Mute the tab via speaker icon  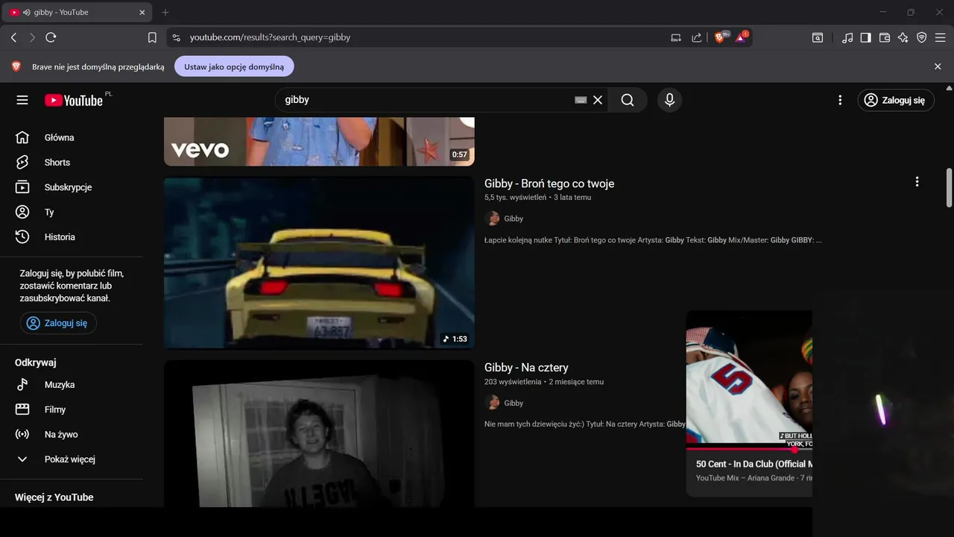27,12
